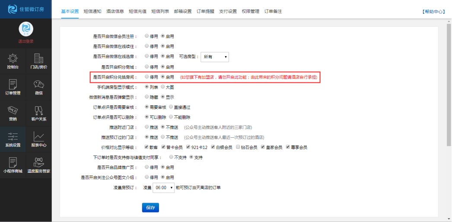
Task: Select 不能删除 for 订单点评
Action: coord(171,117)
